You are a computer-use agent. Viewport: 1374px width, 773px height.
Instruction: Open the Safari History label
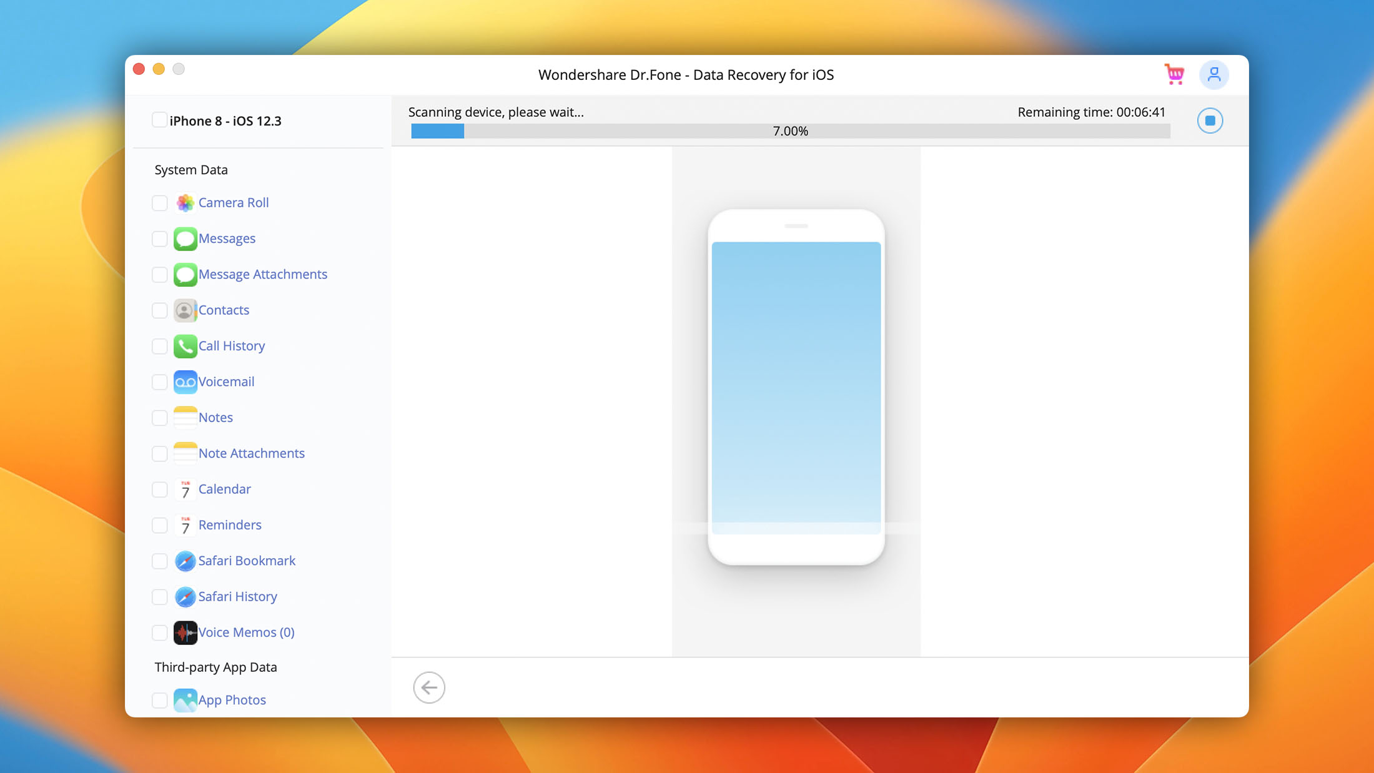tap(238, 596)
